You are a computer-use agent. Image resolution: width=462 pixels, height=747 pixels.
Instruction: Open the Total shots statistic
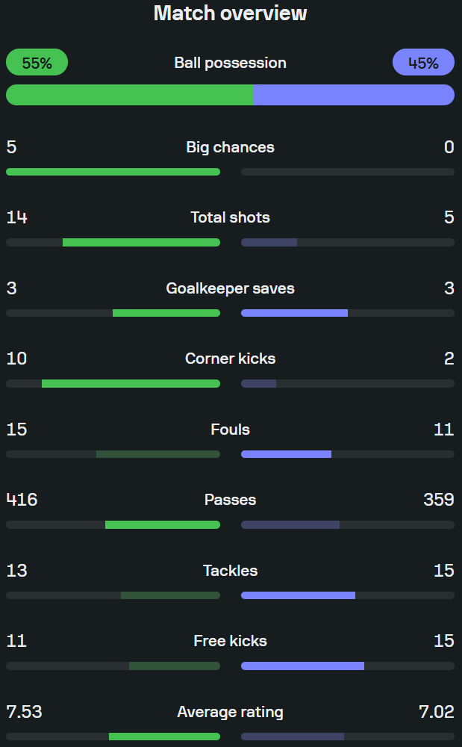(x=231, y=217)
